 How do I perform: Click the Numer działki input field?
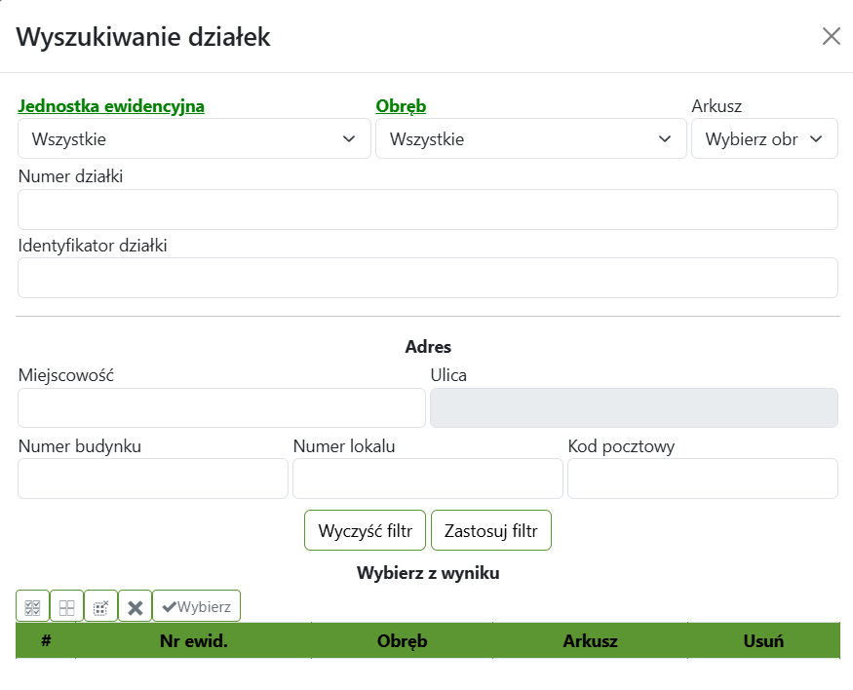pyautogui.click(x=427, y=209)
